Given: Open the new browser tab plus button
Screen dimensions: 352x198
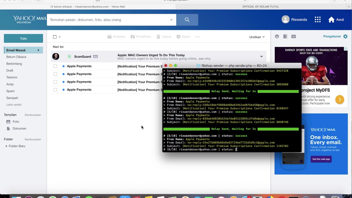Looking at the screenshot, I should (349, 7).
